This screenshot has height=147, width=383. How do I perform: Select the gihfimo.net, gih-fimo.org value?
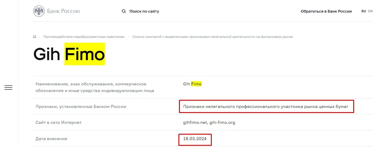click(209, 123)
